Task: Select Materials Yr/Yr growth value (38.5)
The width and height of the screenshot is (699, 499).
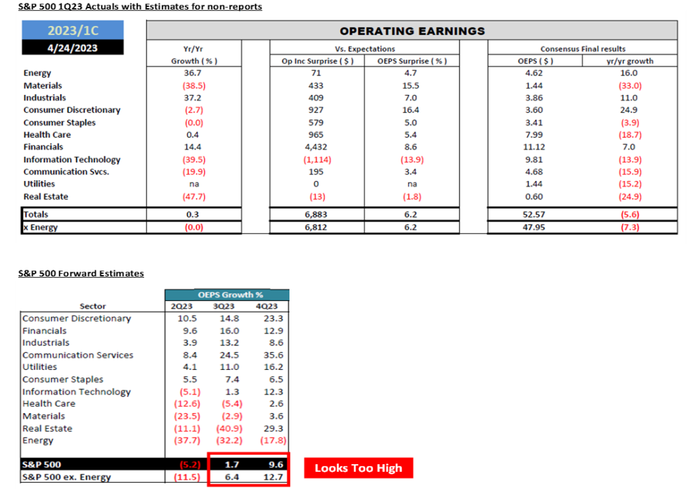Action: pos(193,85)
